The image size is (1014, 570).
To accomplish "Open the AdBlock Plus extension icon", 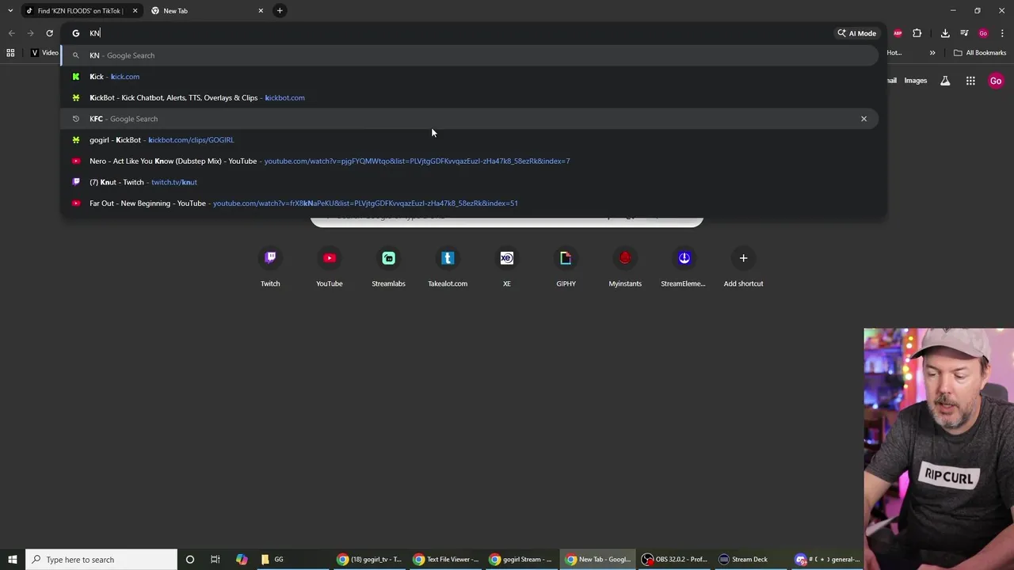I will coord(898,33).
